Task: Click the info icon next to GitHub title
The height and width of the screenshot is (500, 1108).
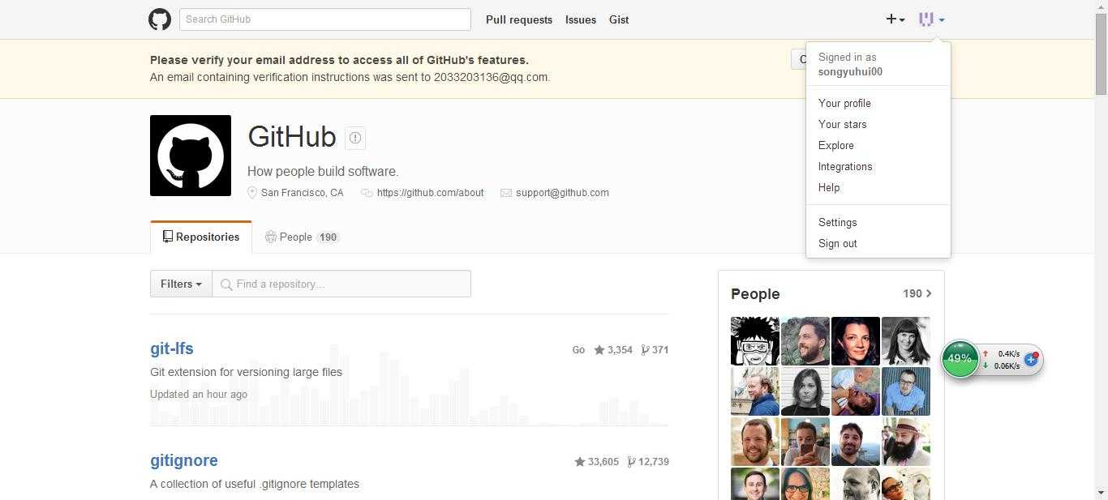Action: (355, 139)
